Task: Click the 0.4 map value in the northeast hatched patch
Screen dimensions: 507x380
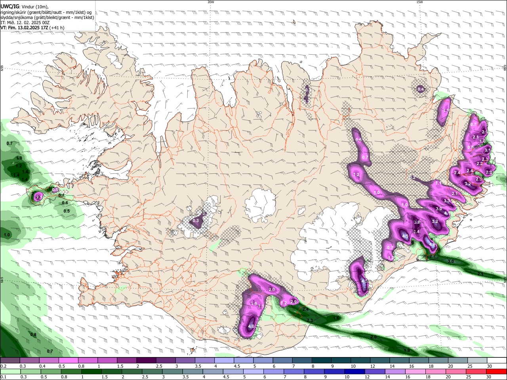Action: 421,89
